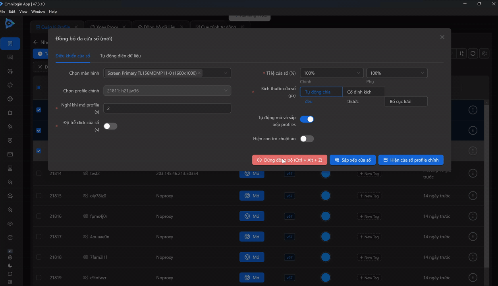
Task: Open the globe Proxy icon in sidebar
Action: (10, 99)
